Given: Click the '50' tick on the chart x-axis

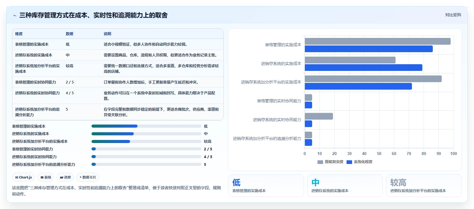Looking at the screenshot, I should point(379,154).
